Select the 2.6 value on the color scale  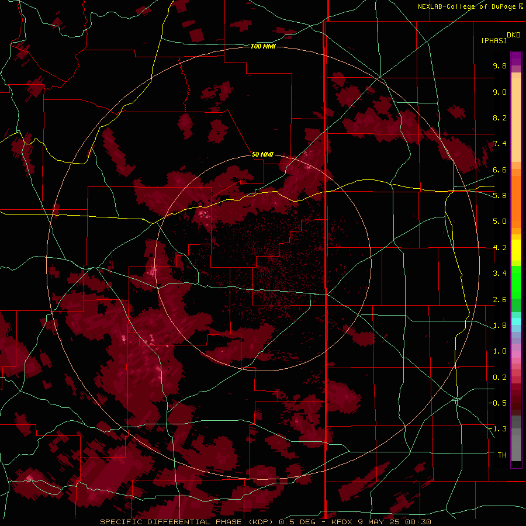[500, 300]
